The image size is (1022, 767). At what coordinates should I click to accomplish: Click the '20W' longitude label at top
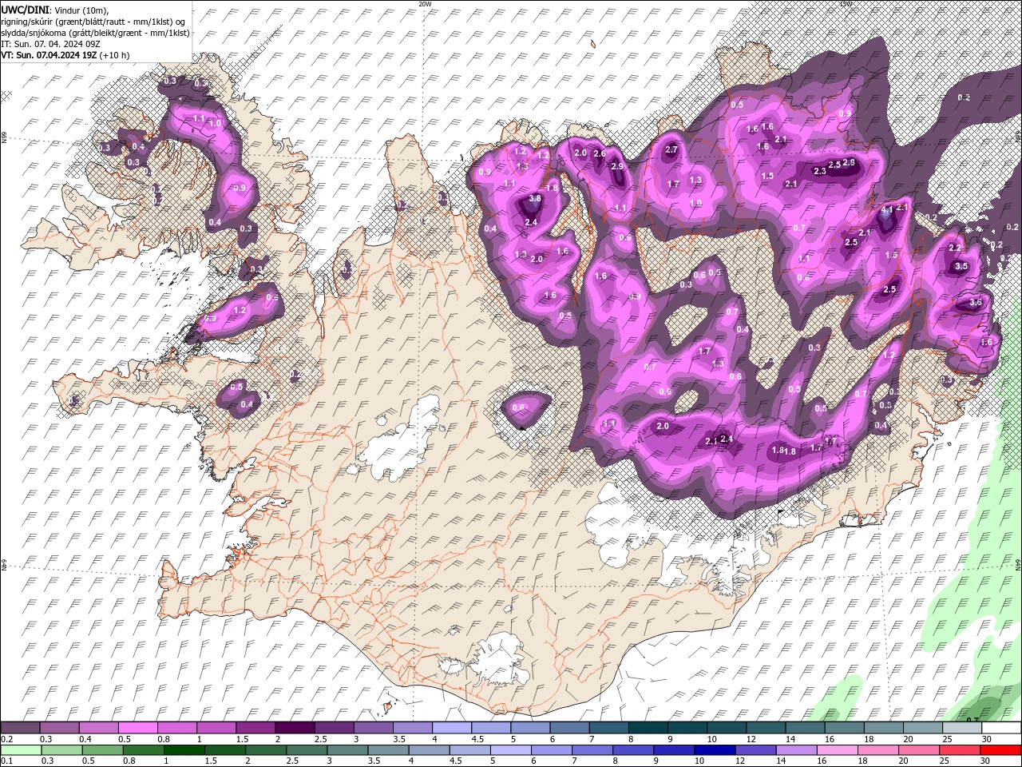coord(425,4)
